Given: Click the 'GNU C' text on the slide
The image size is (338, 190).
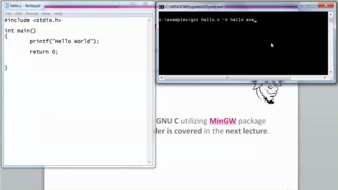Looking at the screenshot, I should point(167,121).
